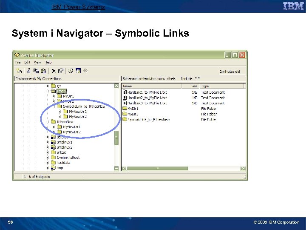Expand the testdata tree node

tap(47, 163)
